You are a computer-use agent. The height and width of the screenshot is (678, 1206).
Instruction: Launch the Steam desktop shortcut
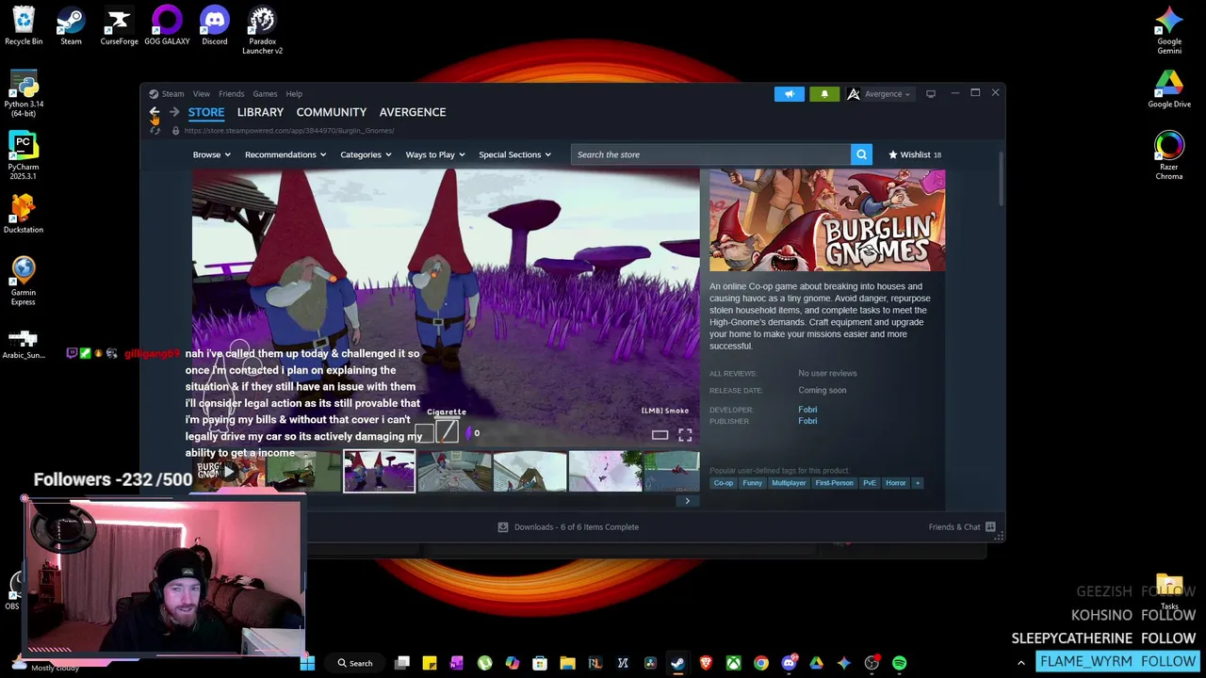tap(71, 26)
